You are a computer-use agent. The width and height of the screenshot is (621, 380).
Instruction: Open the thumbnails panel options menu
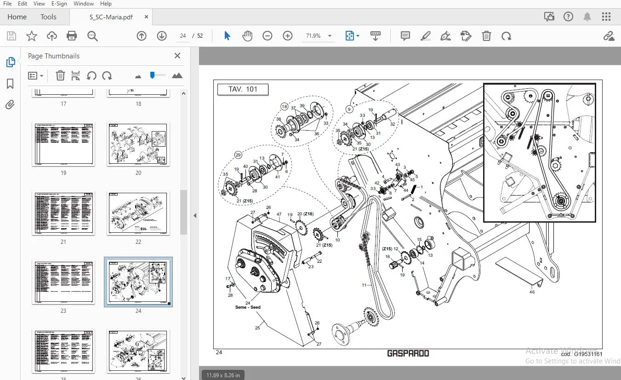[x=36, y=75]
